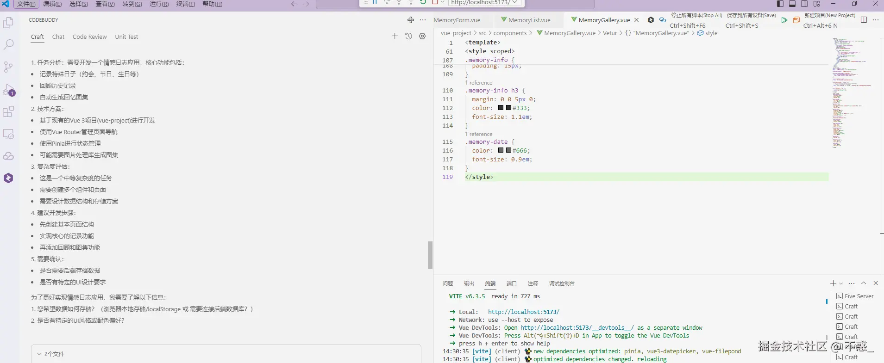
Task: Switch to the 问题 panel tab
Action: (x=448, y=283)
